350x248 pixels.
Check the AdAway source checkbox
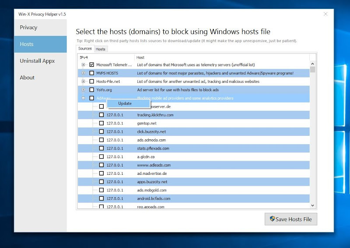tap(91, 98)
